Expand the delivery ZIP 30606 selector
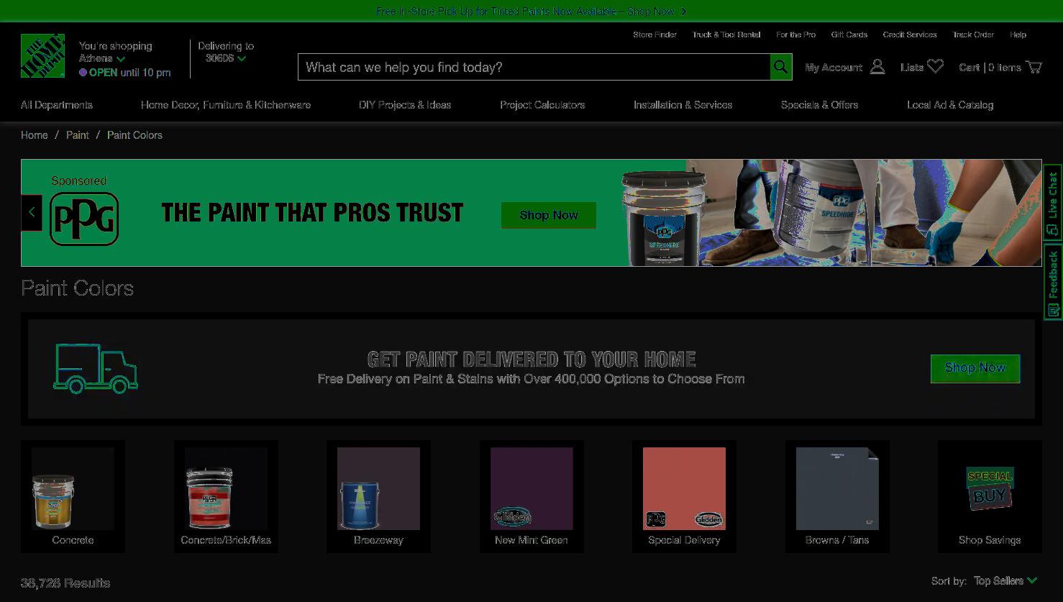Image resolution: width=1063 pixels, height=602 pixels. [x=226, y=58]
